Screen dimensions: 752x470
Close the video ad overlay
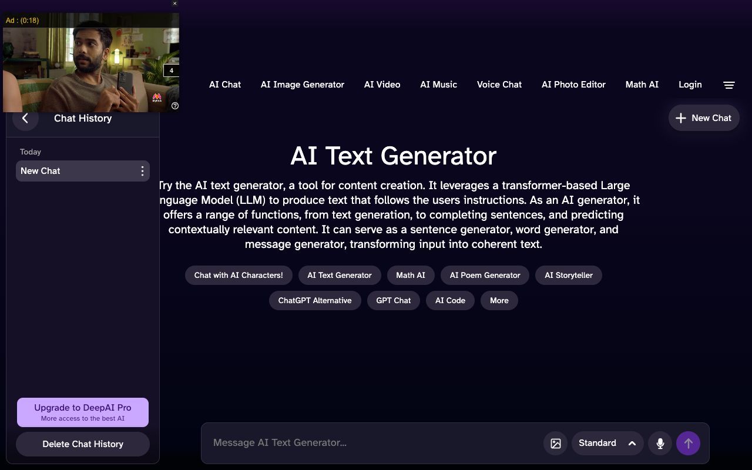174,4
